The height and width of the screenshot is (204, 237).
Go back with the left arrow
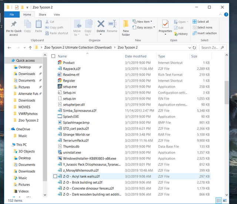9,48
